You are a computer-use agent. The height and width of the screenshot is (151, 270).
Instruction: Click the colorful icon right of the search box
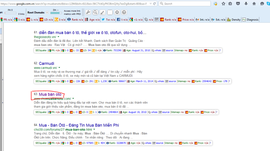point(215,4)
